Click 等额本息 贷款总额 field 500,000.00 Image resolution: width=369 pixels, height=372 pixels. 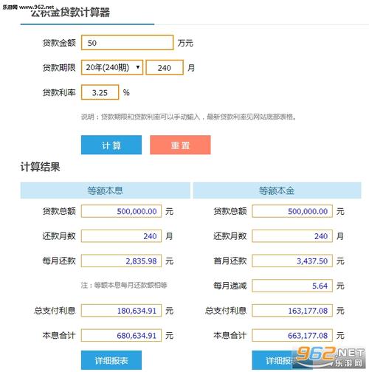pyautogui.click(x=121, y=211)
